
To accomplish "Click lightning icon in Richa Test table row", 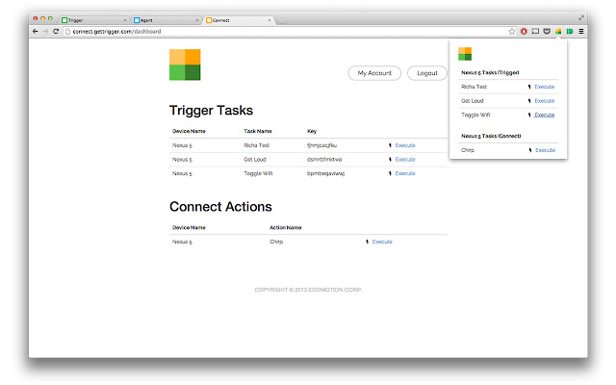I will pos(390,145).
